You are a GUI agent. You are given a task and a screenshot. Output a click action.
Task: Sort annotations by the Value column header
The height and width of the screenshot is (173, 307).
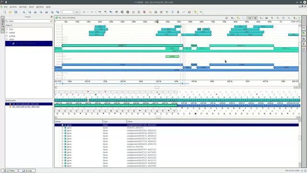[x=213, y=122]
